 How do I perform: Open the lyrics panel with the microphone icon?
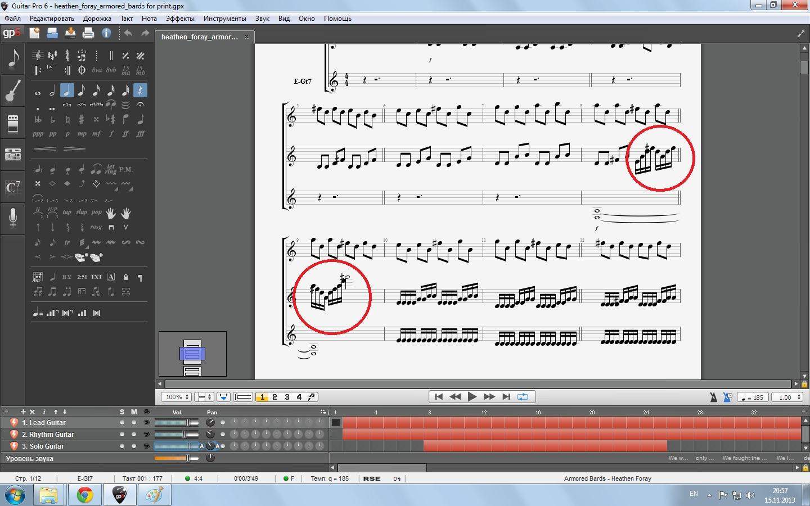pyautogui.click(x=12, y=218)
